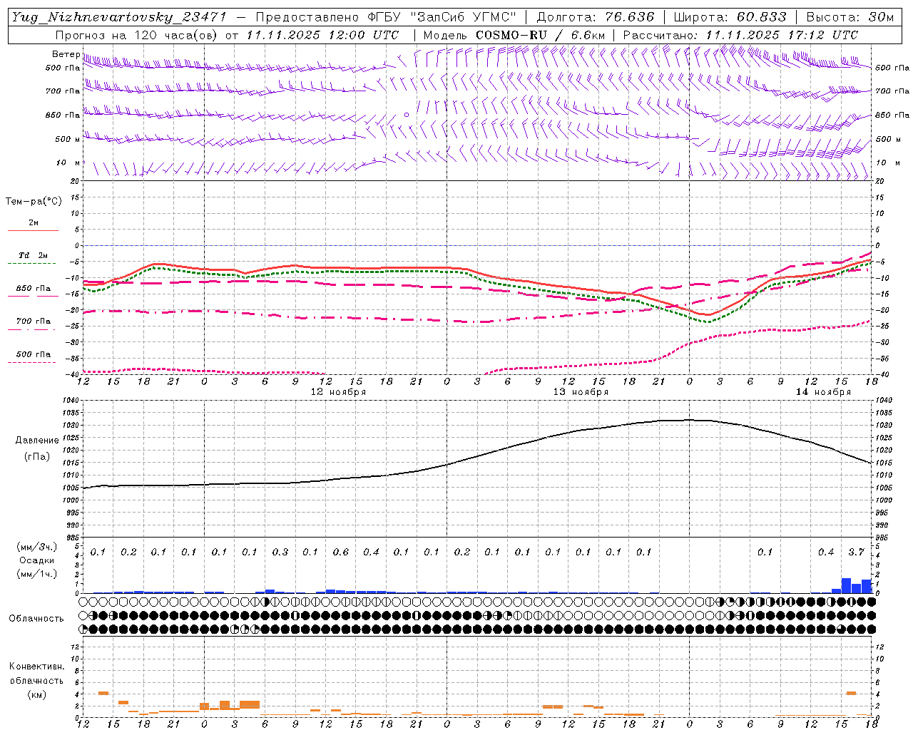
Task: Click the forecast start time 11.11.2025 12:00 UTC
Action: (x=322, y=35)
